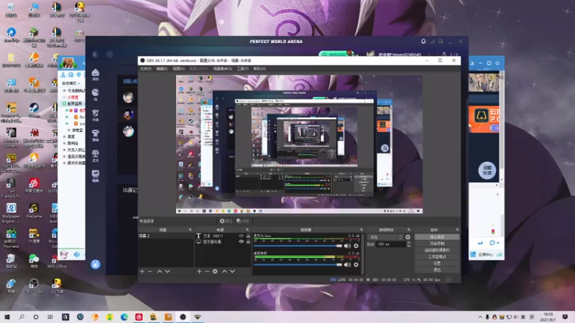The width and height of the screenshot is (575, 323).
Task: Show hidden icons in the system tray
Action: tap(480, 317)
